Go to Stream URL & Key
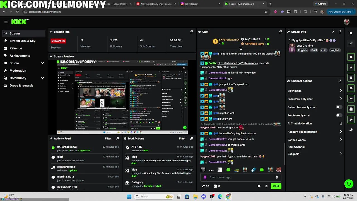This screenshot has height=201, width=357. coord(24,41)
